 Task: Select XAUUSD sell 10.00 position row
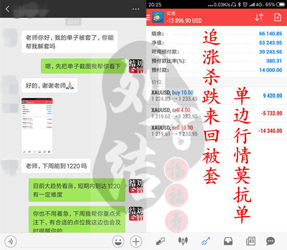[x=217, y=131]
